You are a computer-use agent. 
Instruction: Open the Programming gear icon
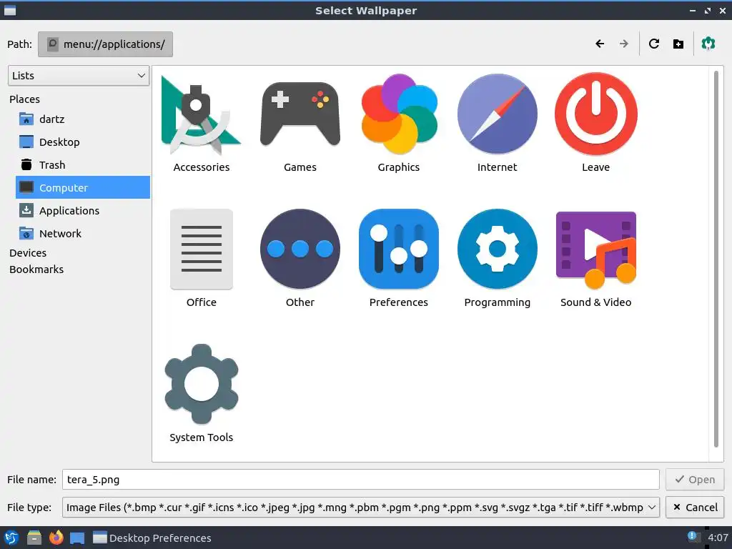pos(498,249)
